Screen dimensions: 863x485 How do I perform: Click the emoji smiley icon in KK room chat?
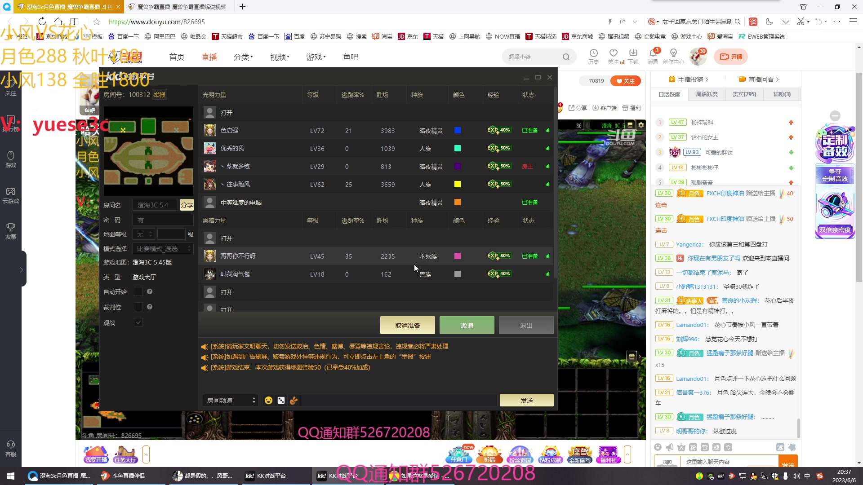point(268,400)
